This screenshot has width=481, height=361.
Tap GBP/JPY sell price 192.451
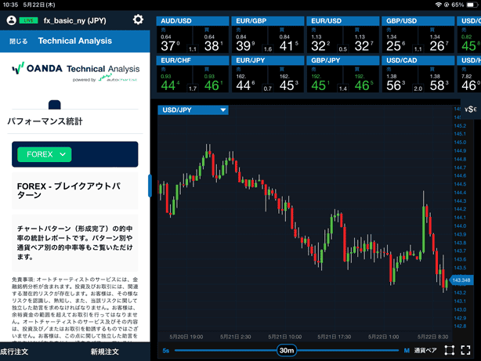(324, 79)
